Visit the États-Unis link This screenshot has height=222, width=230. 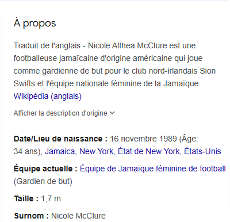(202, 151)
